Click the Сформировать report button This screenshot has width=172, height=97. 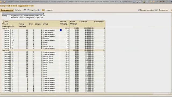pyautogui.click(x=7, y=10)
